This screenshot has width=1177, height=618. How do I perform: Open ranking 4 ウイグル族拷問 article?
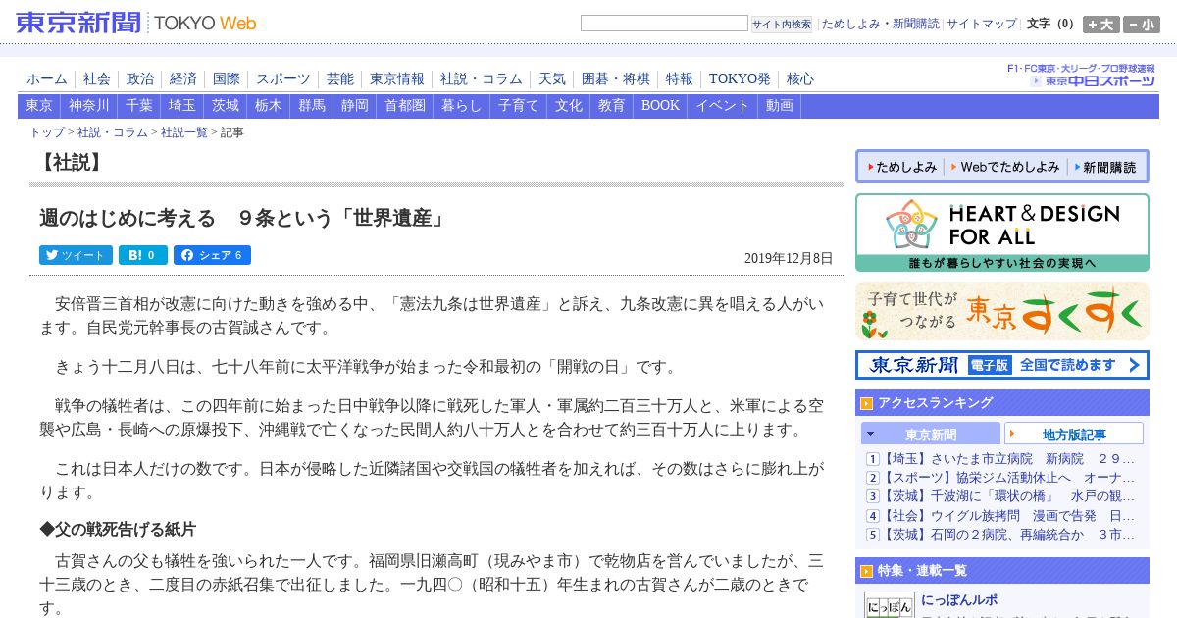pos(1009,515)
